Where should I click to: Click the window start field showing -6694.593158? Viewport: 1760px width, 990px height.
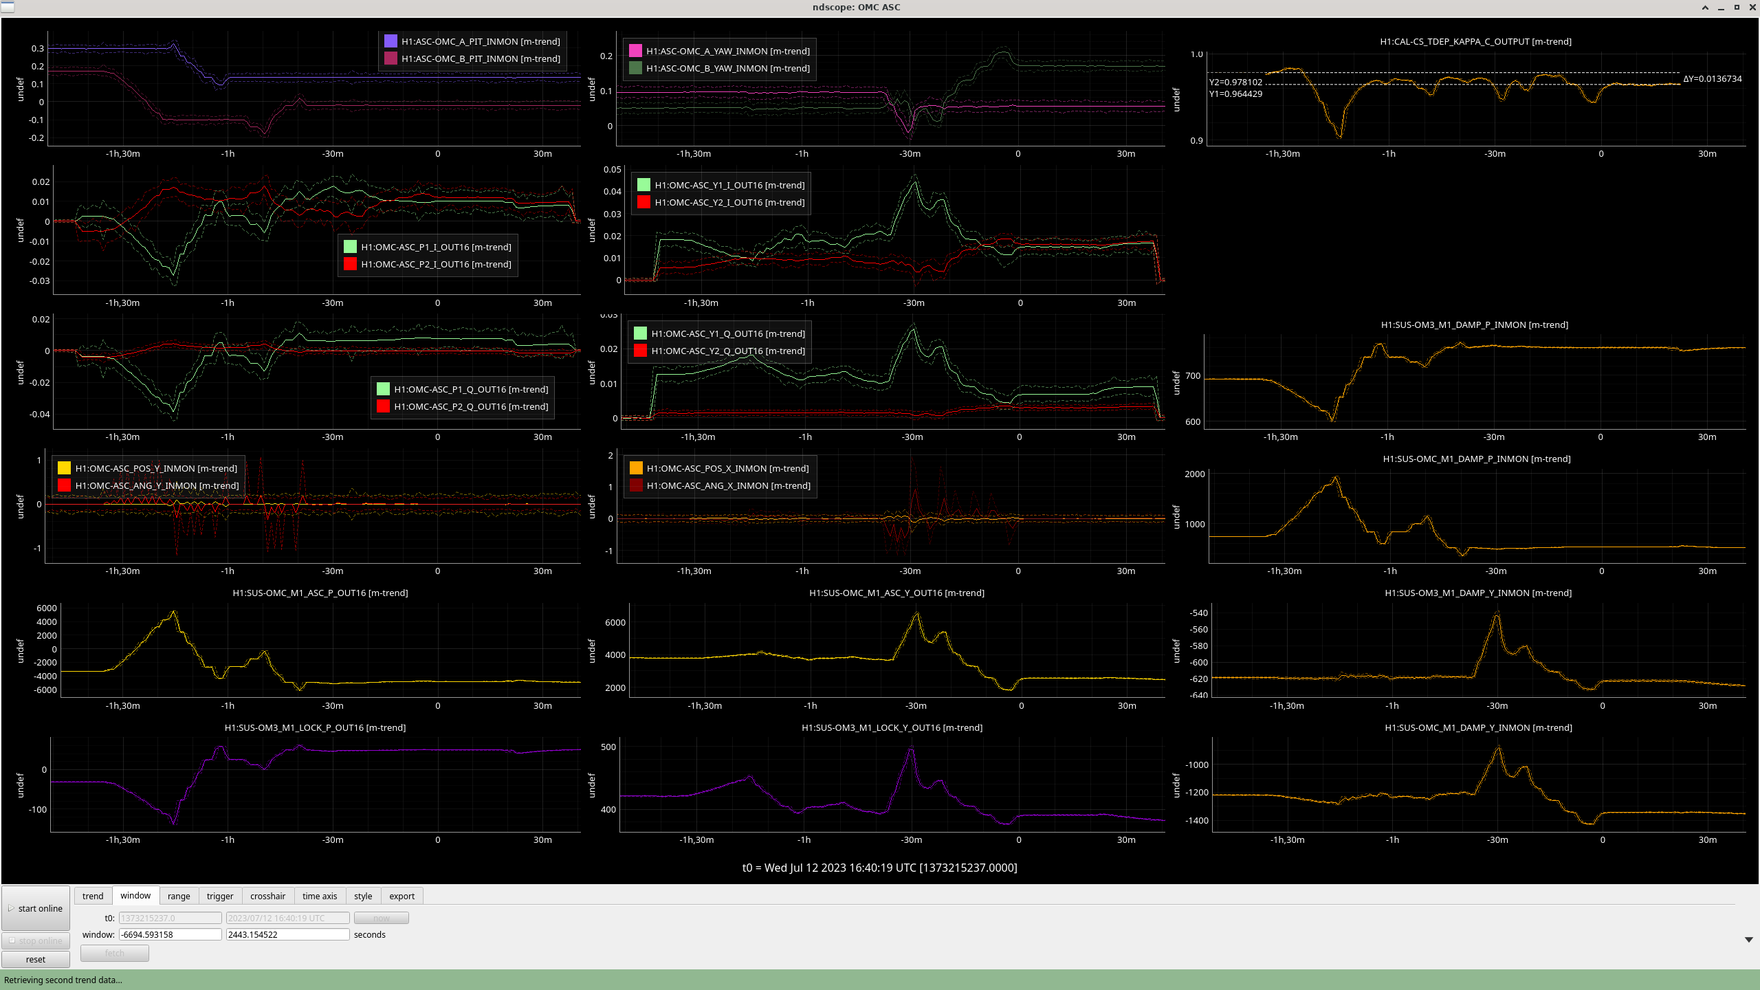(x=170, y=934)
